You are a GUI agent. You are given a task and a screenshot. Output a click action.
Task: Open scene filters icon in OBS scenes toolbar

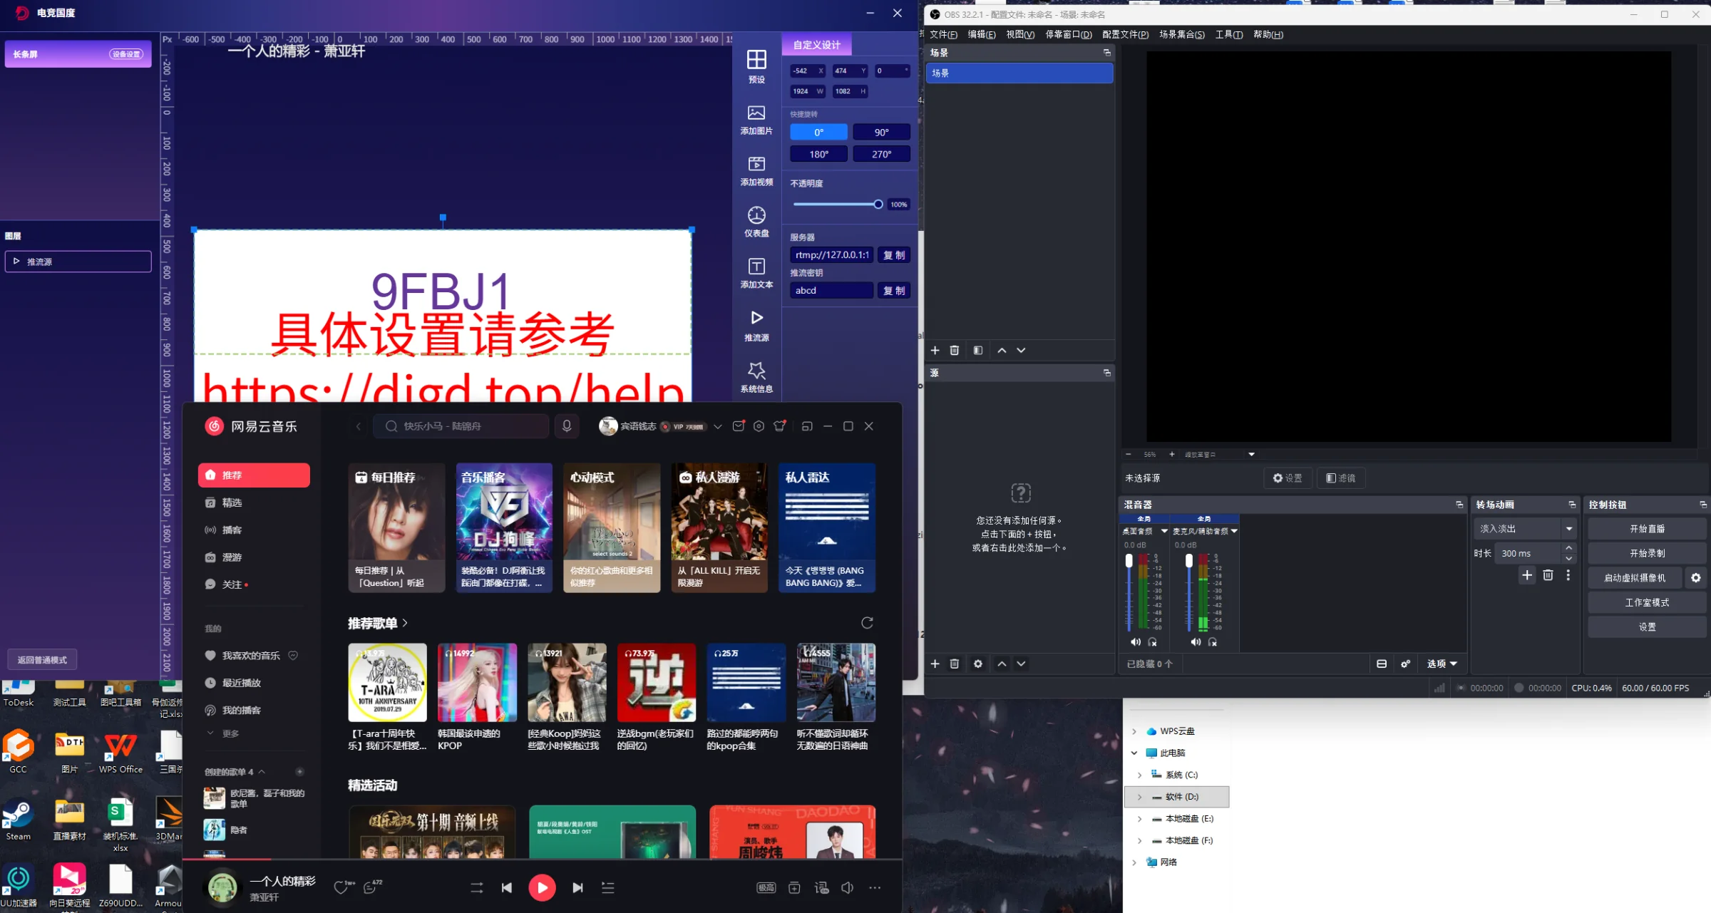(x=978, y=350)
